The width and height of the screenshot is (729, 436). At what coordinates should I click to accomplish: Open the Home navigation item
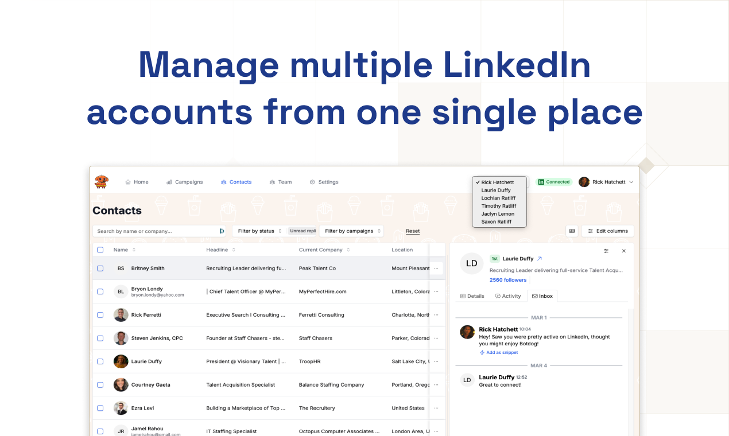(137, 182)
